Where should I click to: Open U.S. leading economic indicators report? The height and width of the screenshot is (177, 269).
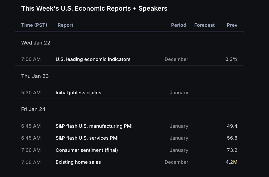pyautogui.click(x=93, y=59)
